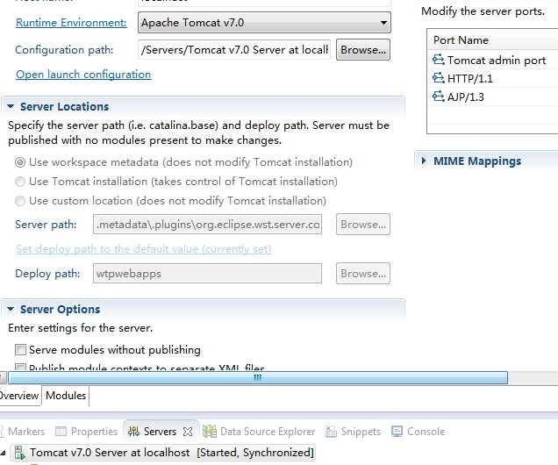Close the Servers view tab
558x465 pixels.
tap(188, 432)
